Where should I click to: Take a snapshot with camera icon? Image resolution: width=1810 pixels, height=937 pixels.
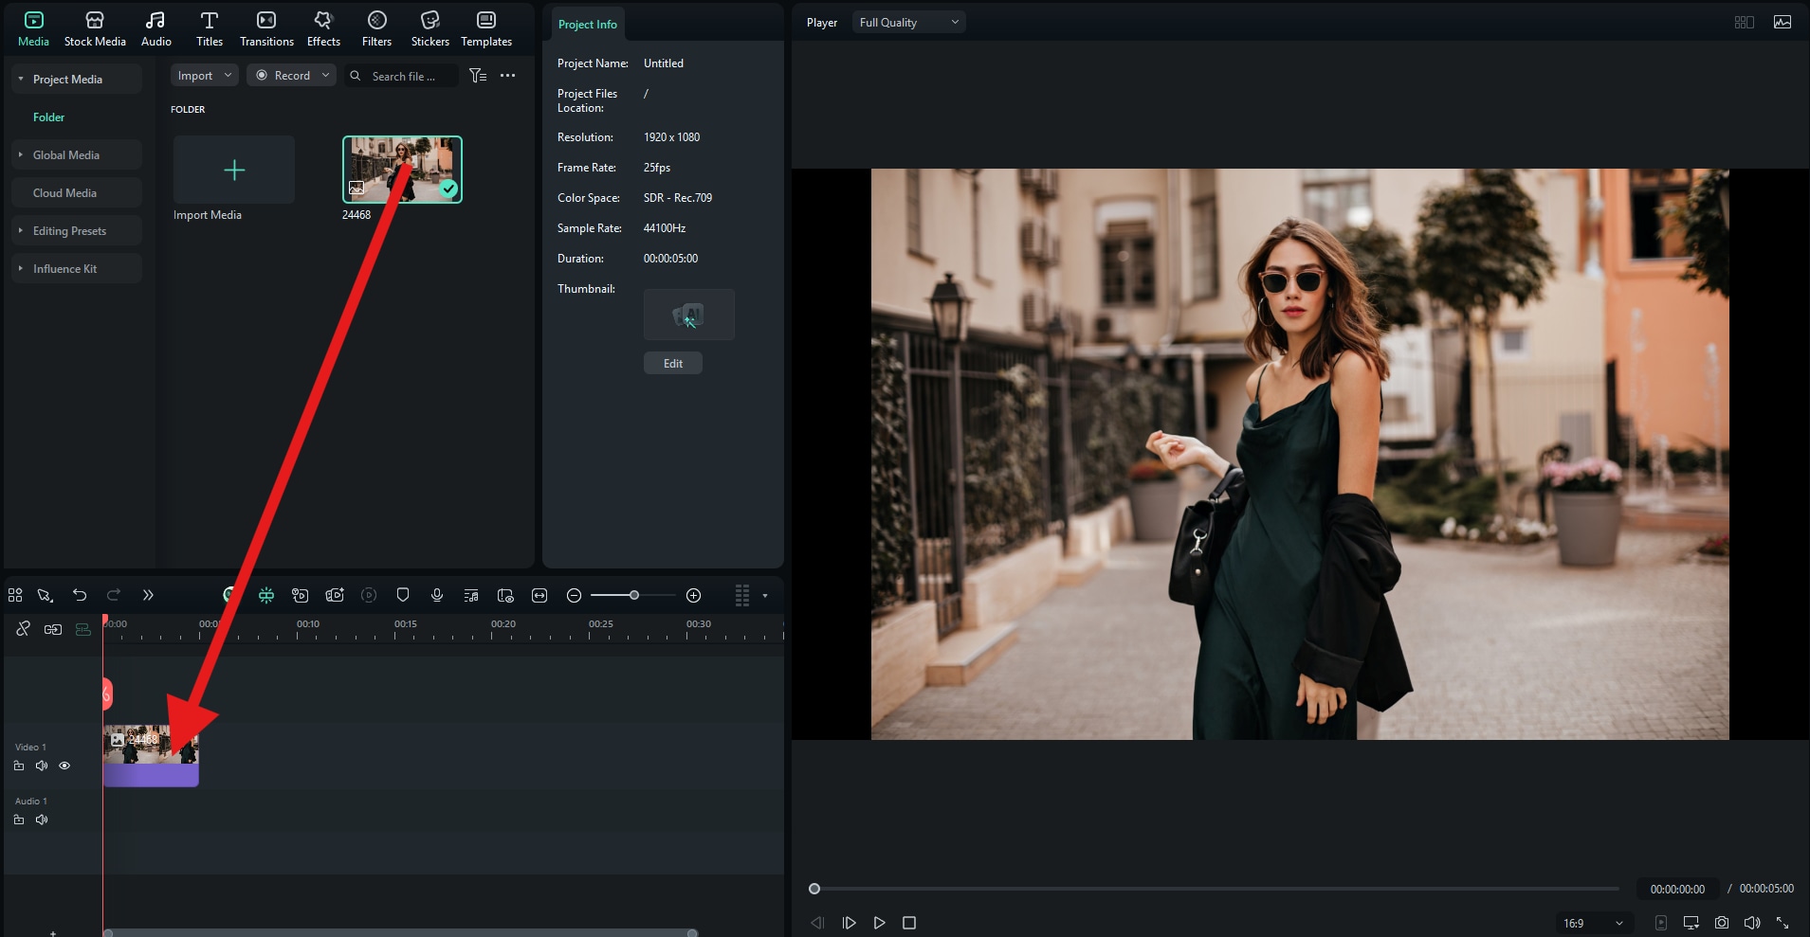[1722, 923]
